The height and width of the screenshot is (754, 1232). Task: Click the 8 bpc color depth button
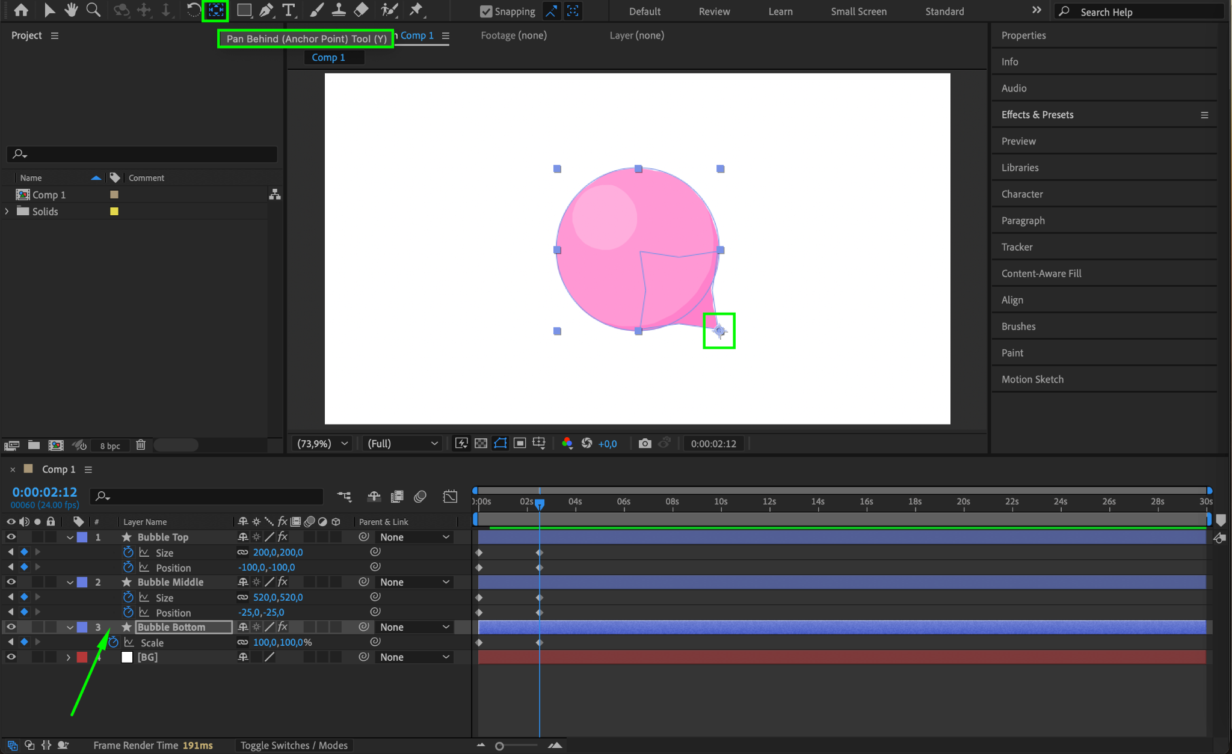click(x=109, y=446)
